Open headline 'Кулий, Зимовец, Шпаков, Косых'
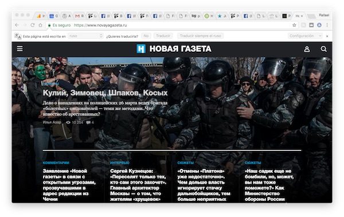The height and width of the screenshot is (217, 344). click(x=105, y=93)
